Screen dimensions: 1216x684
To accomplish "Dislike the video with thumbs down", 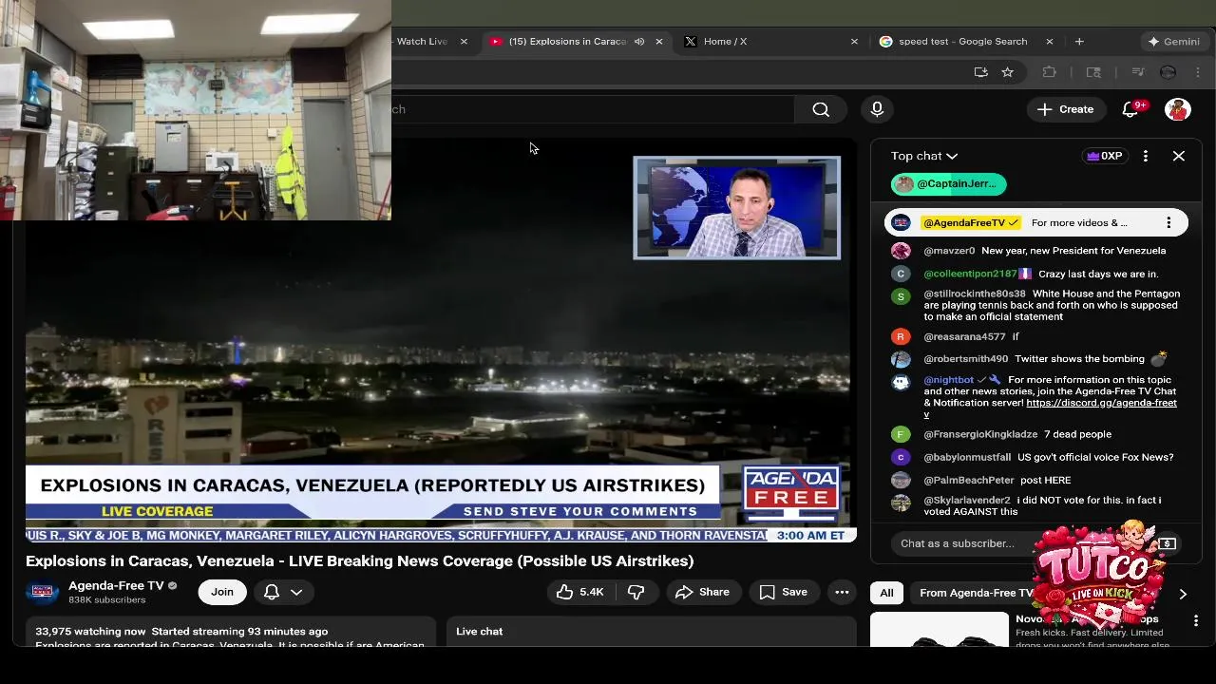I will [x=636, y=592].
